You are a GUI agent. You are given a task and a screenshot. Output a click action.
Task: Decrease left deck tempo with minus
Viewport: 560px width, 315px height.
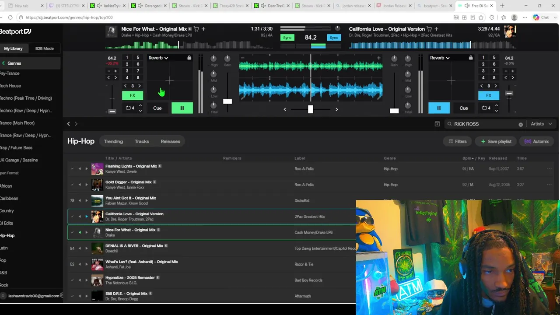108,71
